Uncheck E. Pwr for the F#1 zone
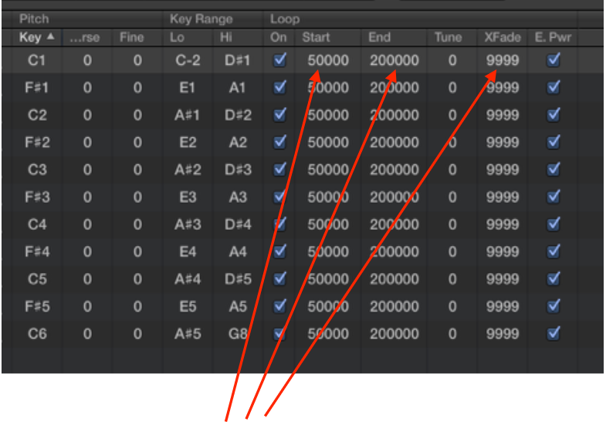606x428 pixels. pos(554,87)
